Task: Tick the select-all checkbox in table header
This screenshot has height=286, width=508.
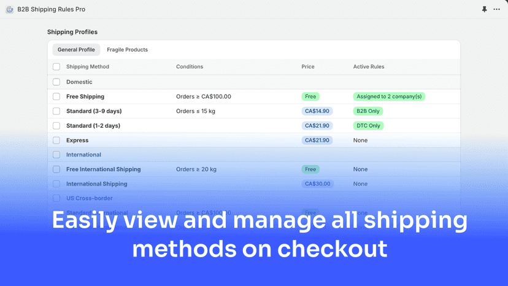Action: (56, 67)
